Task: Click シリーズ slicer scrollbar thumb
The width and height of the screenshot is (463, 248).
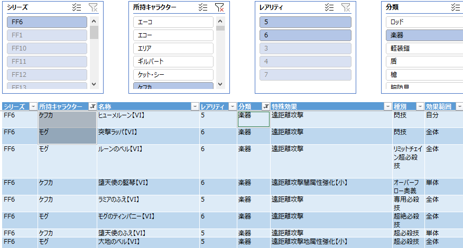Action: (94, 32)
